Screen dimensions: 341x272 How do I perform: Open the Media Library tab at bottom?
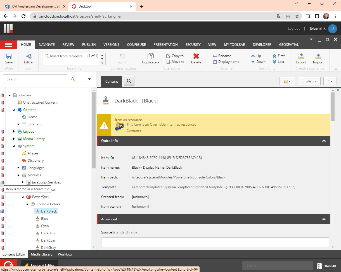[x=41, y=254]
